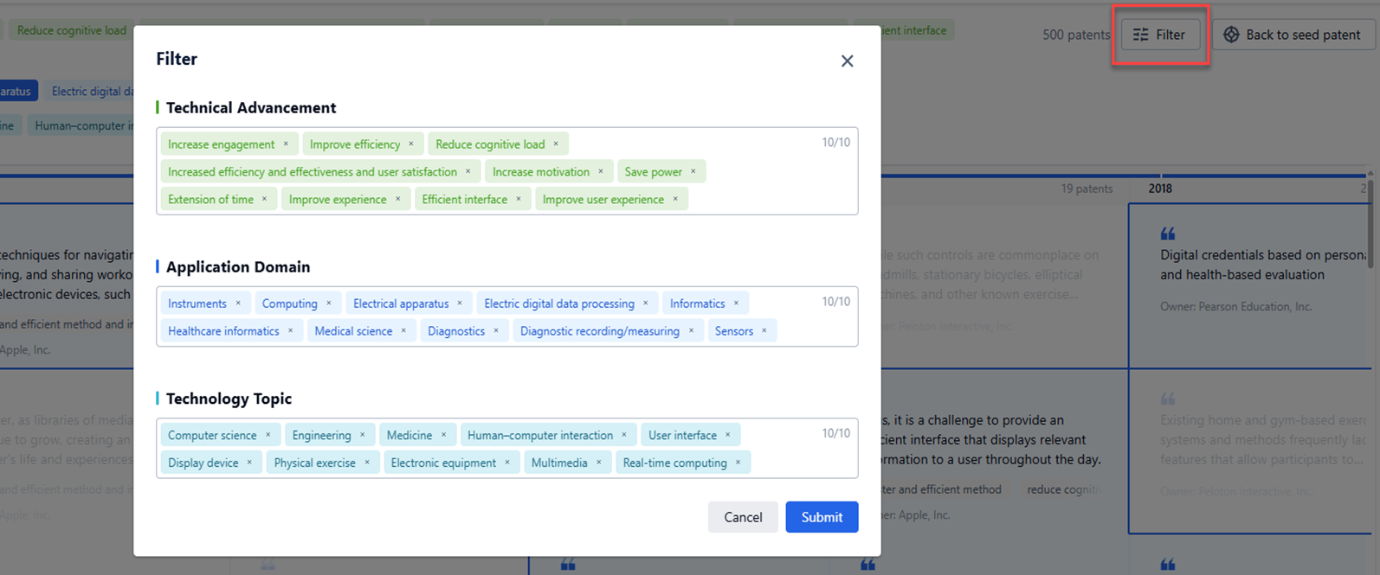The width and height of the screenshot is (1380, 575).
Task: Cancel the filter dialog
Action: coord(742,517)
